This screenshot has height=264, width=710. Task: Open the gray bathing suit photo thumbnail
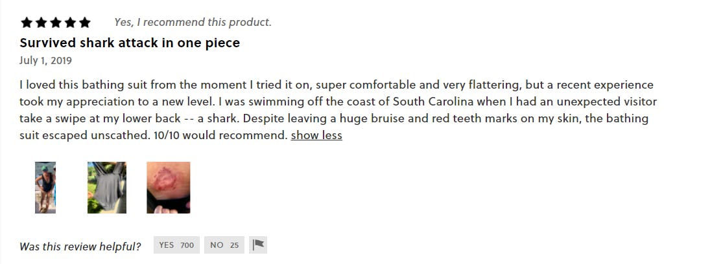click(x=107, y=188)
